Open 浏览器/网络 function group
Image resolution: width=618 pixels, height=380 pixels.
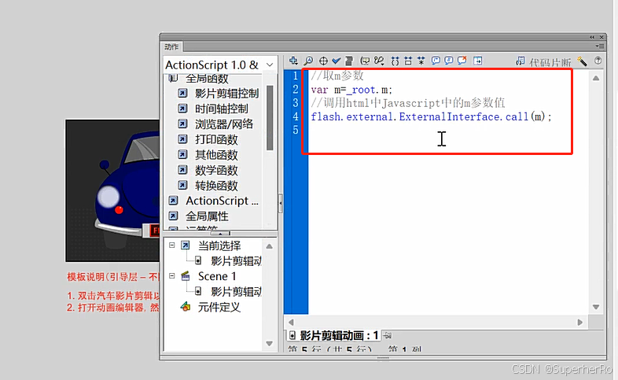[224, 124]
